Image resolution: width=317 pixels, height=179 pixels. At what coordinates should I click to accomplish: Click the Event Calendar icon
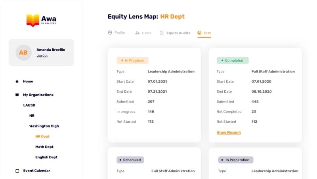click(x=17, y=171)
